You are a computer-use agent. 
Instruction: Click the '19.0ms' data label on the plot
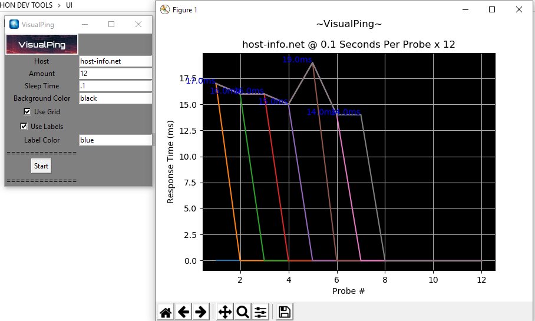pos(297,59)
